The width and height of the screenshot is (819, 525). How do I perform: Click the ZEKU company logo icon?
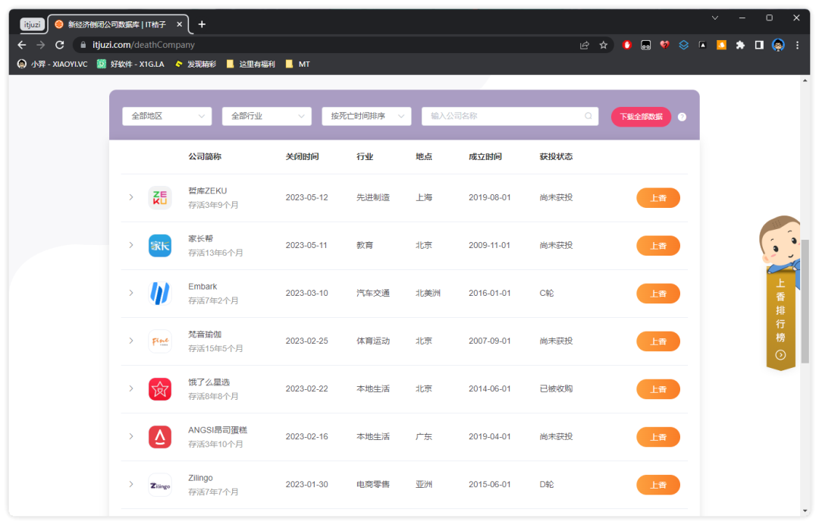(x=160, y=198)
